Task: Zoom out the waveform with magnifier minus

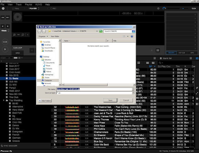Action: click(23, 35)
